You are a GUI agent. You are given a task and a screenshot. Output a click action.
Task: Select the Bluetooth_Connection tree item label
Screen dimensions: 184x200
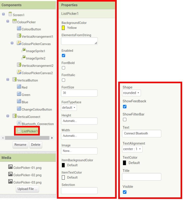38,124
